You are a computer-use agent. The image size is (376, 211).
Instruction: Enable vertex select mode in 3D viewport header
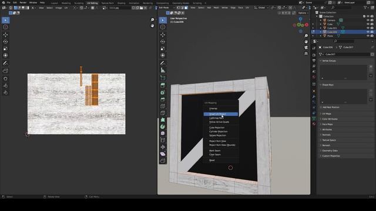[179, 8]
